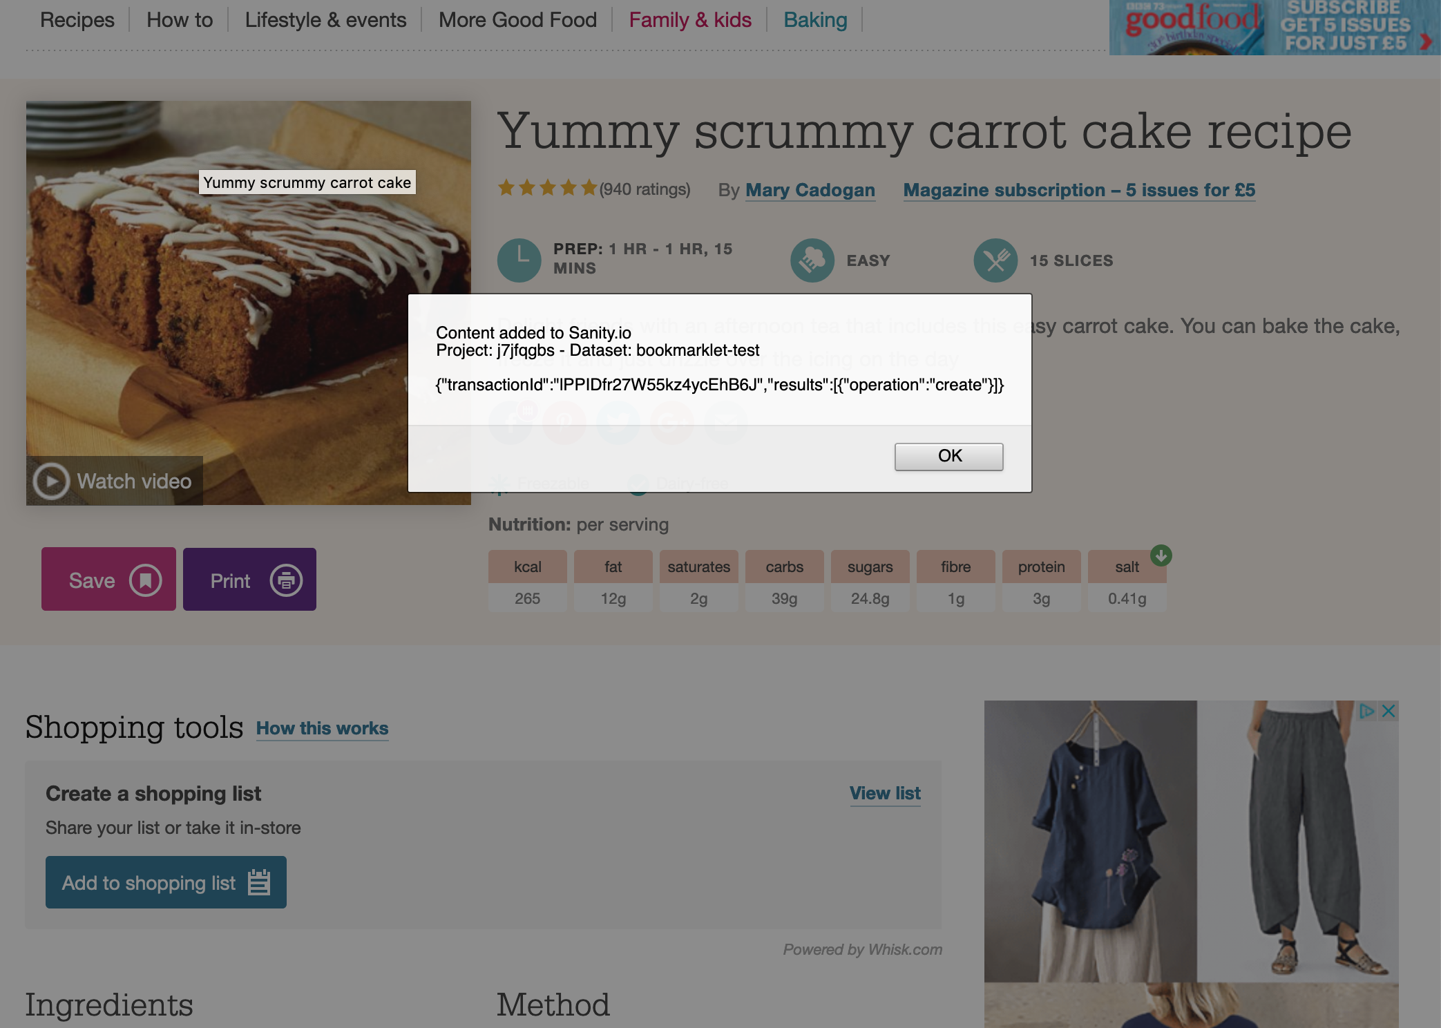Click OK in the Sanity.io alert dialog
Screen dimensions: 1441x1028
coord(948,456)
